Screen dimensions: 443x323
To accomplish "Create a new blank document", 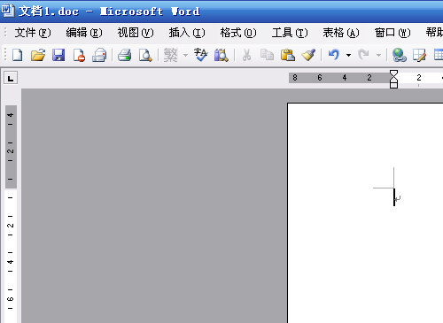I will (x=18, y=55).
